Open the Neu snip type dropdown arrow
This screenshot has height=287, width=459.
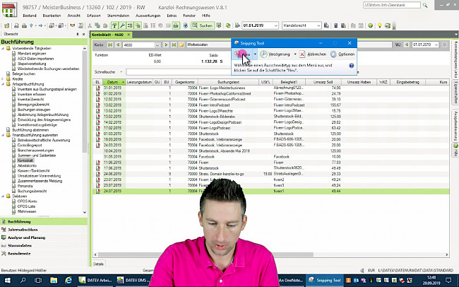click(x=255, y=54)
